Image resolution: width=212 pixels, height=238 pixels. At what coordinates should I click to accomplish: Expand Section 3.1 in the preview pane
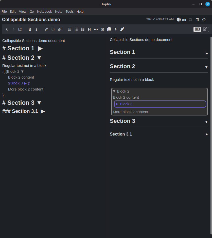click(x=207, y=134)
